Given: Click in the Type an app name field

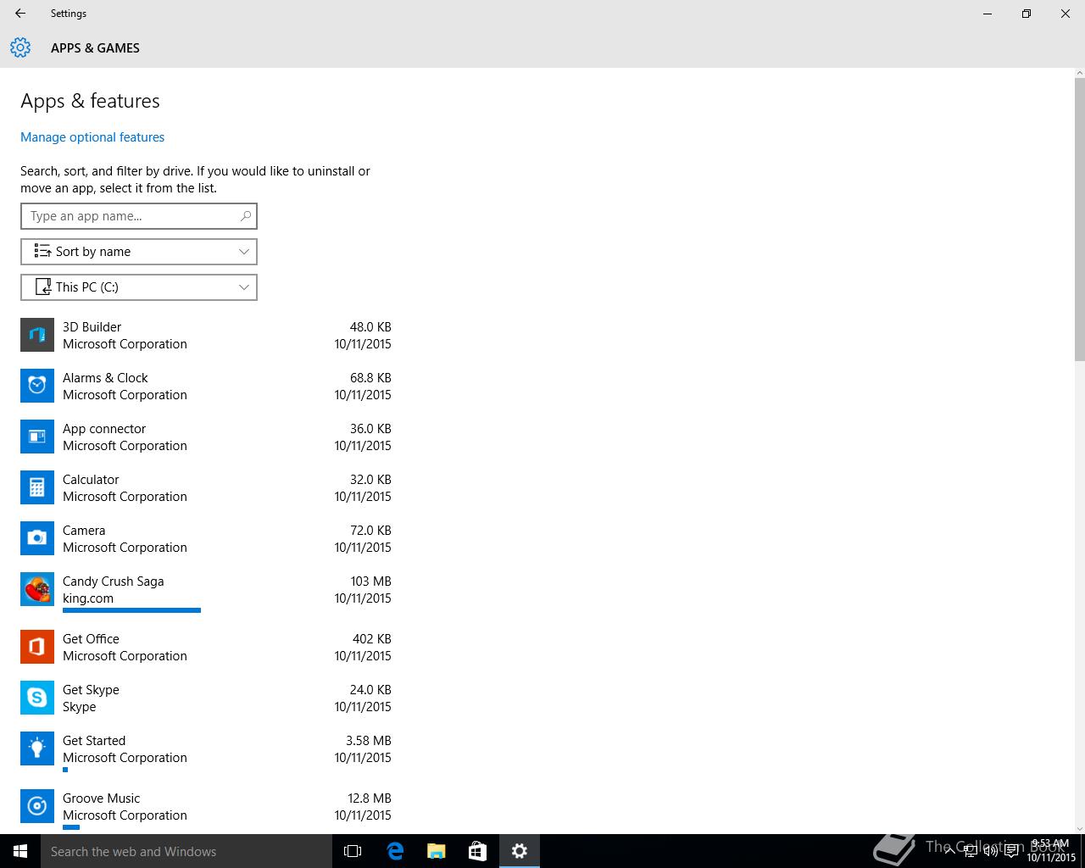Looking at the screenshot, I should 139,216.
